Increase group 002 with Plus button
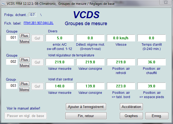The height and width of the screenshot is (124, 173). tap(24, 60)
